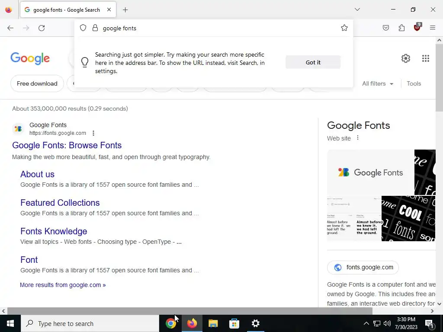This screenshot has height=332, width=443.
Task: Open more options dots next to Web site
Action: [358, 137]
